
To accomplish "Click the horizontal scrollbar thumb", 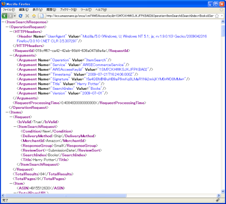I will tap(66, 195).
